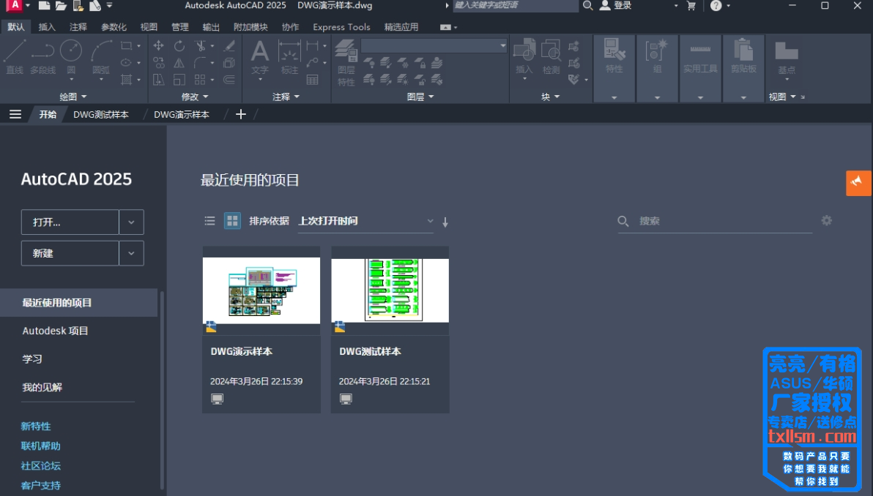
Task: Expand the Annotation (注释) panel
Action: [x=286, y=97]
